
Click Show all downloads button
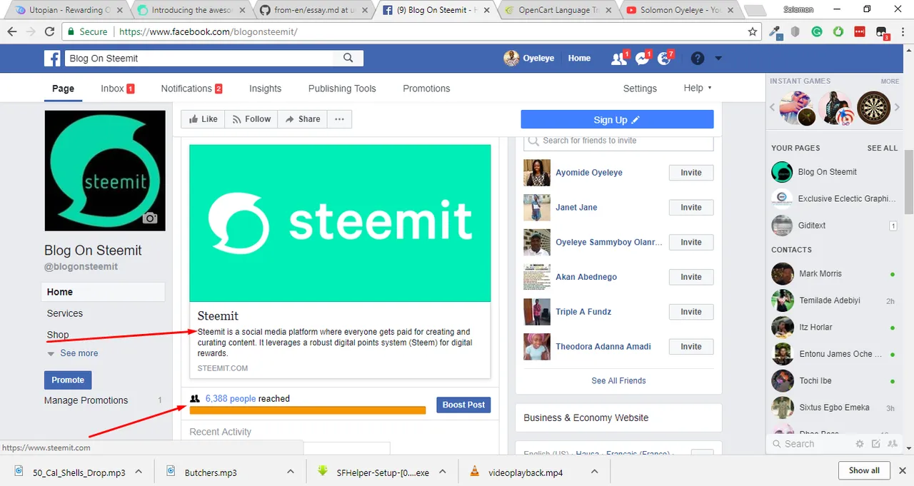[x=864, y=471]
